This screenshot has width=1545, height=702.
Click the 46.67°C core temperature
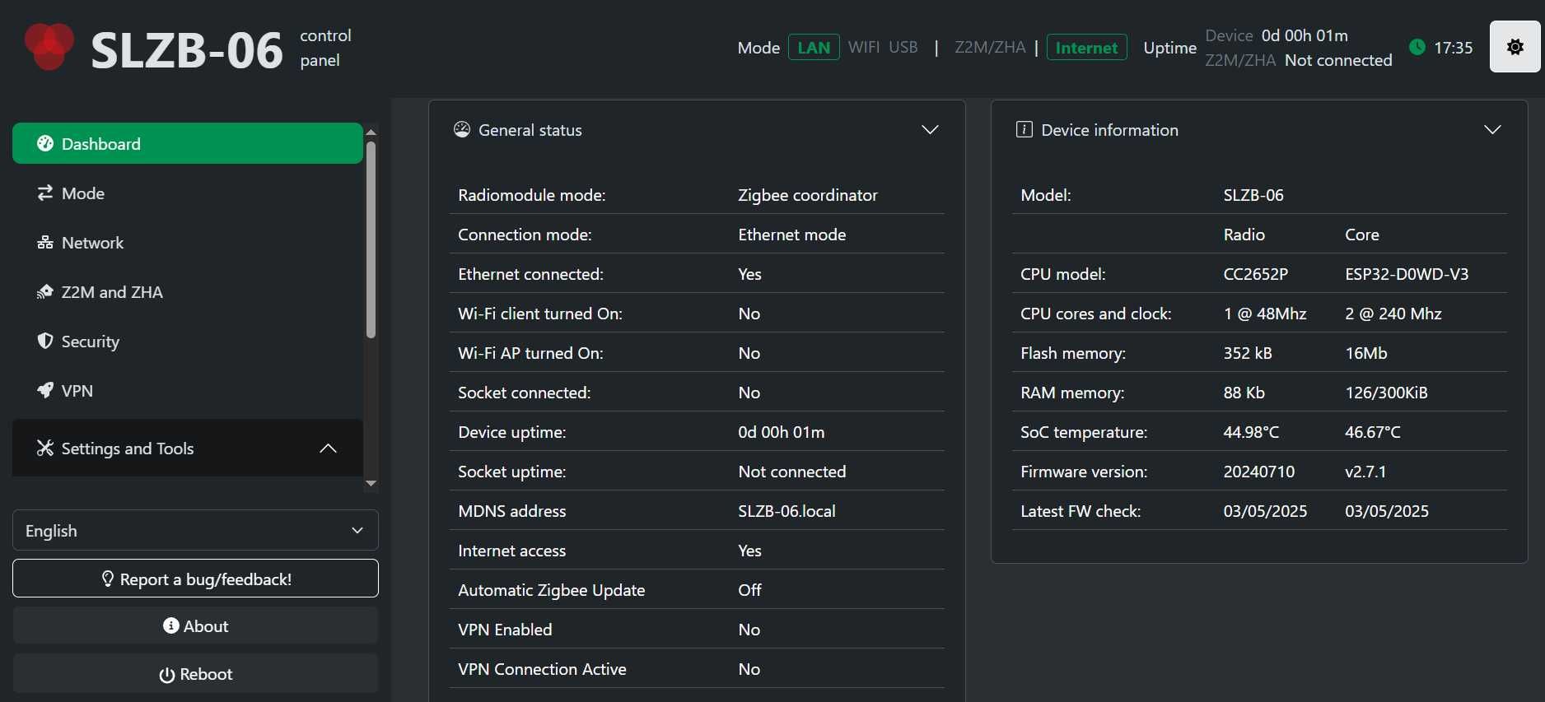(x=1373, y=432)
